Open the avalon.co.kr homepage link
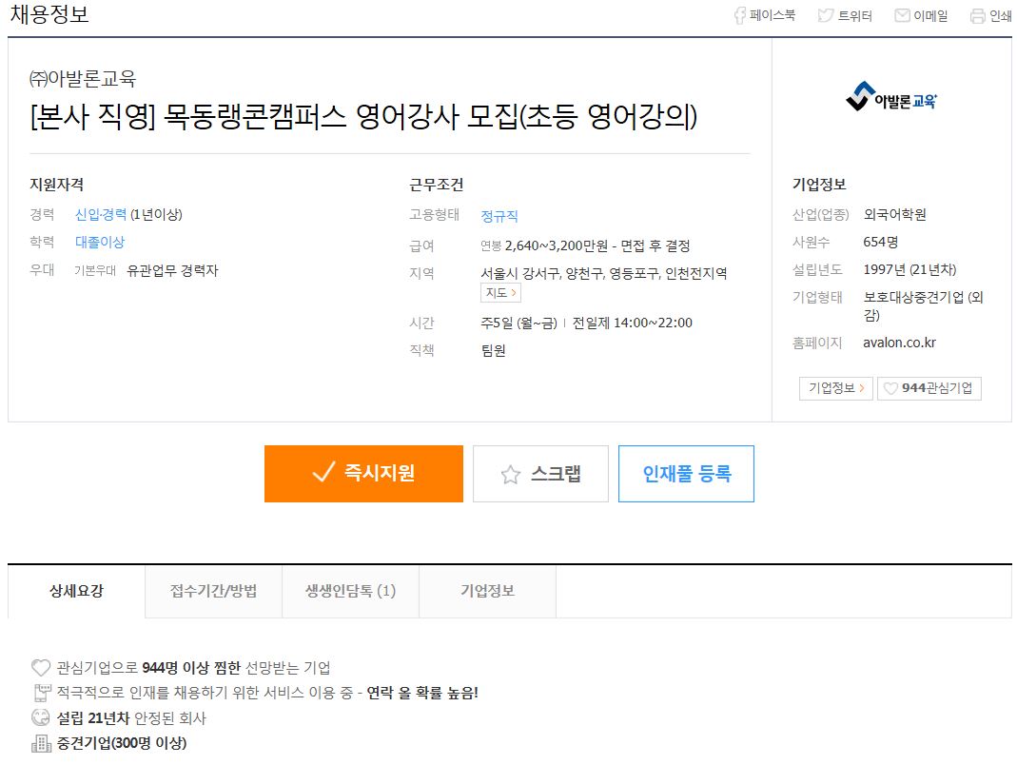This screenshot has height=765, width=1017. tap(900, 343)
